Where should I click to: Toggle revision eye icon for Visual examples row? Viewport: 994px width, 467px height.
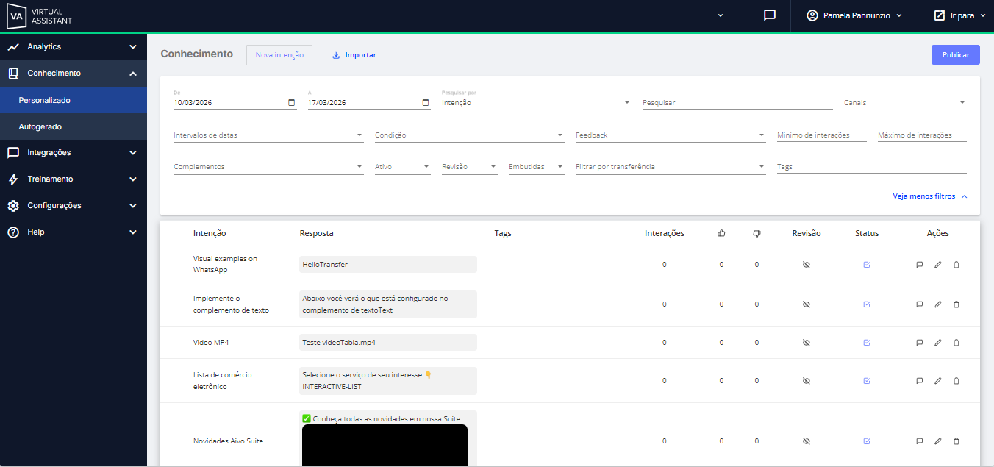click(x=806, y=265)
